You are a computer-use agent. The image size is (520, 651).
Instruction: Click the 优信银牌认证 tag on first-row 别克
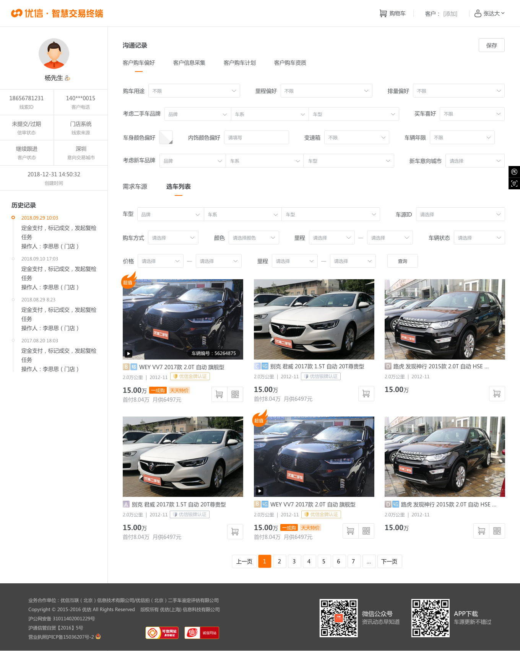(321, 376)
